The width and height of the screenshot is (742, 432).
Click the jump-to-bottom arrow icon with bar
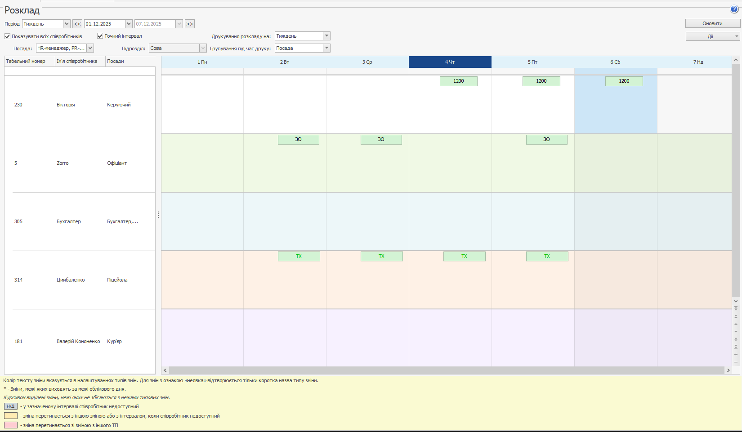(736, 347)
